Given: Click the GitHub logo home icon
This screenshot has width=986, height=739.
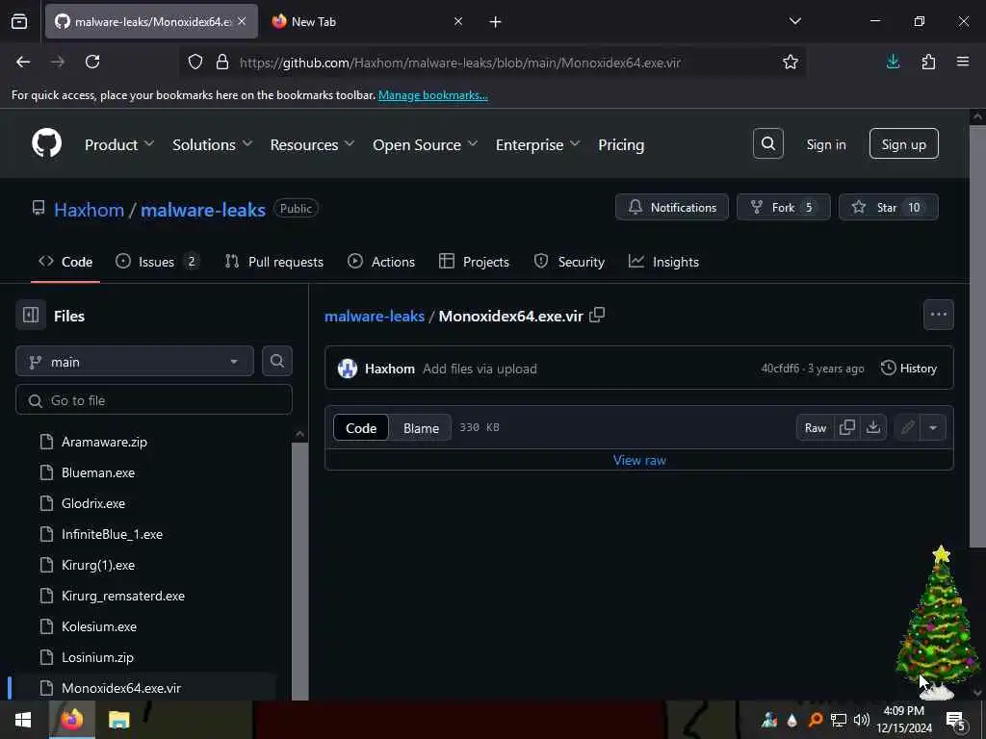Looking at the screenshot, I should 46,144.
